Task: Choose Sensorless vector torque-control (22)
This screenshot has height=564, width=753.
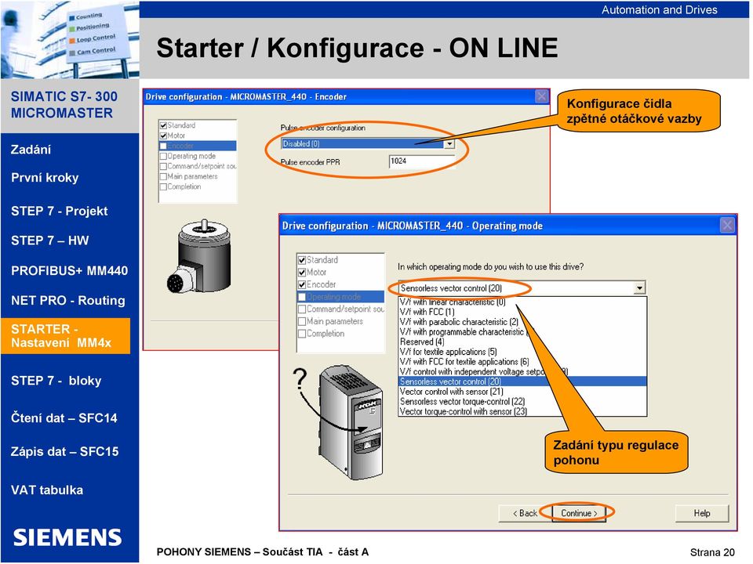Action: click(x=522, y=402)
